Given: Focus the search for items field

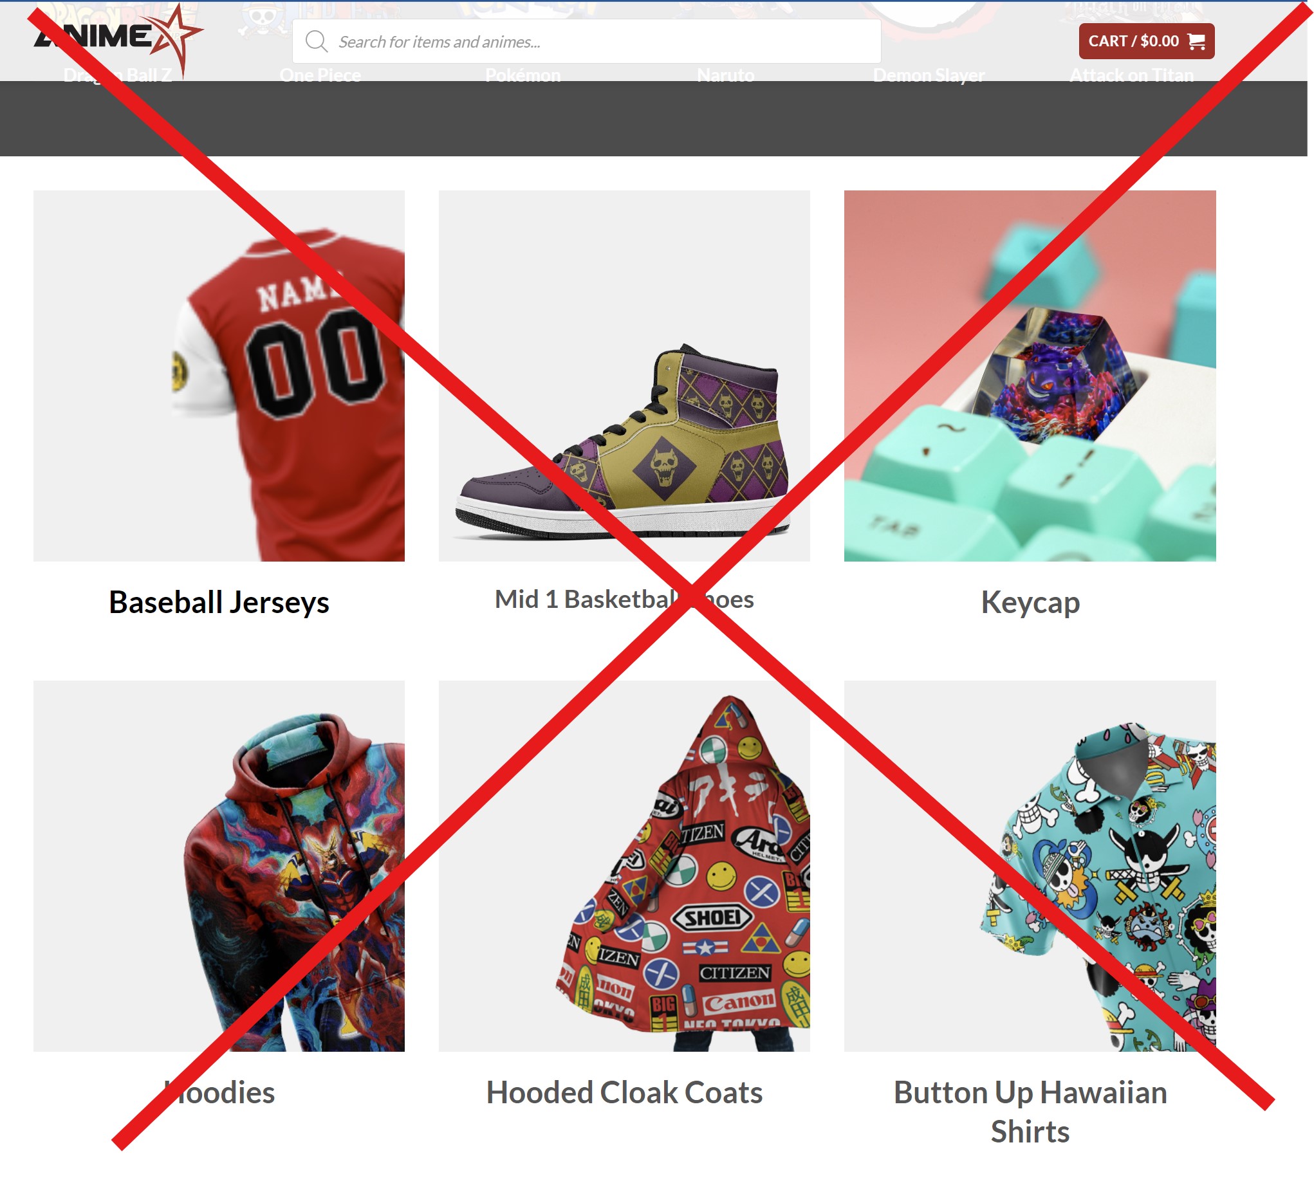Looking at the screenshot, I should point(587,41).
